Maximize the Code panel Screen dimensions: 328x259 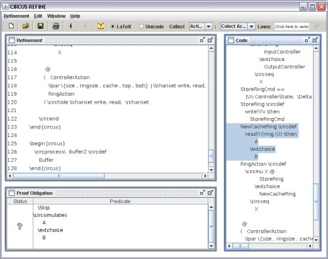tap(315, 40)
